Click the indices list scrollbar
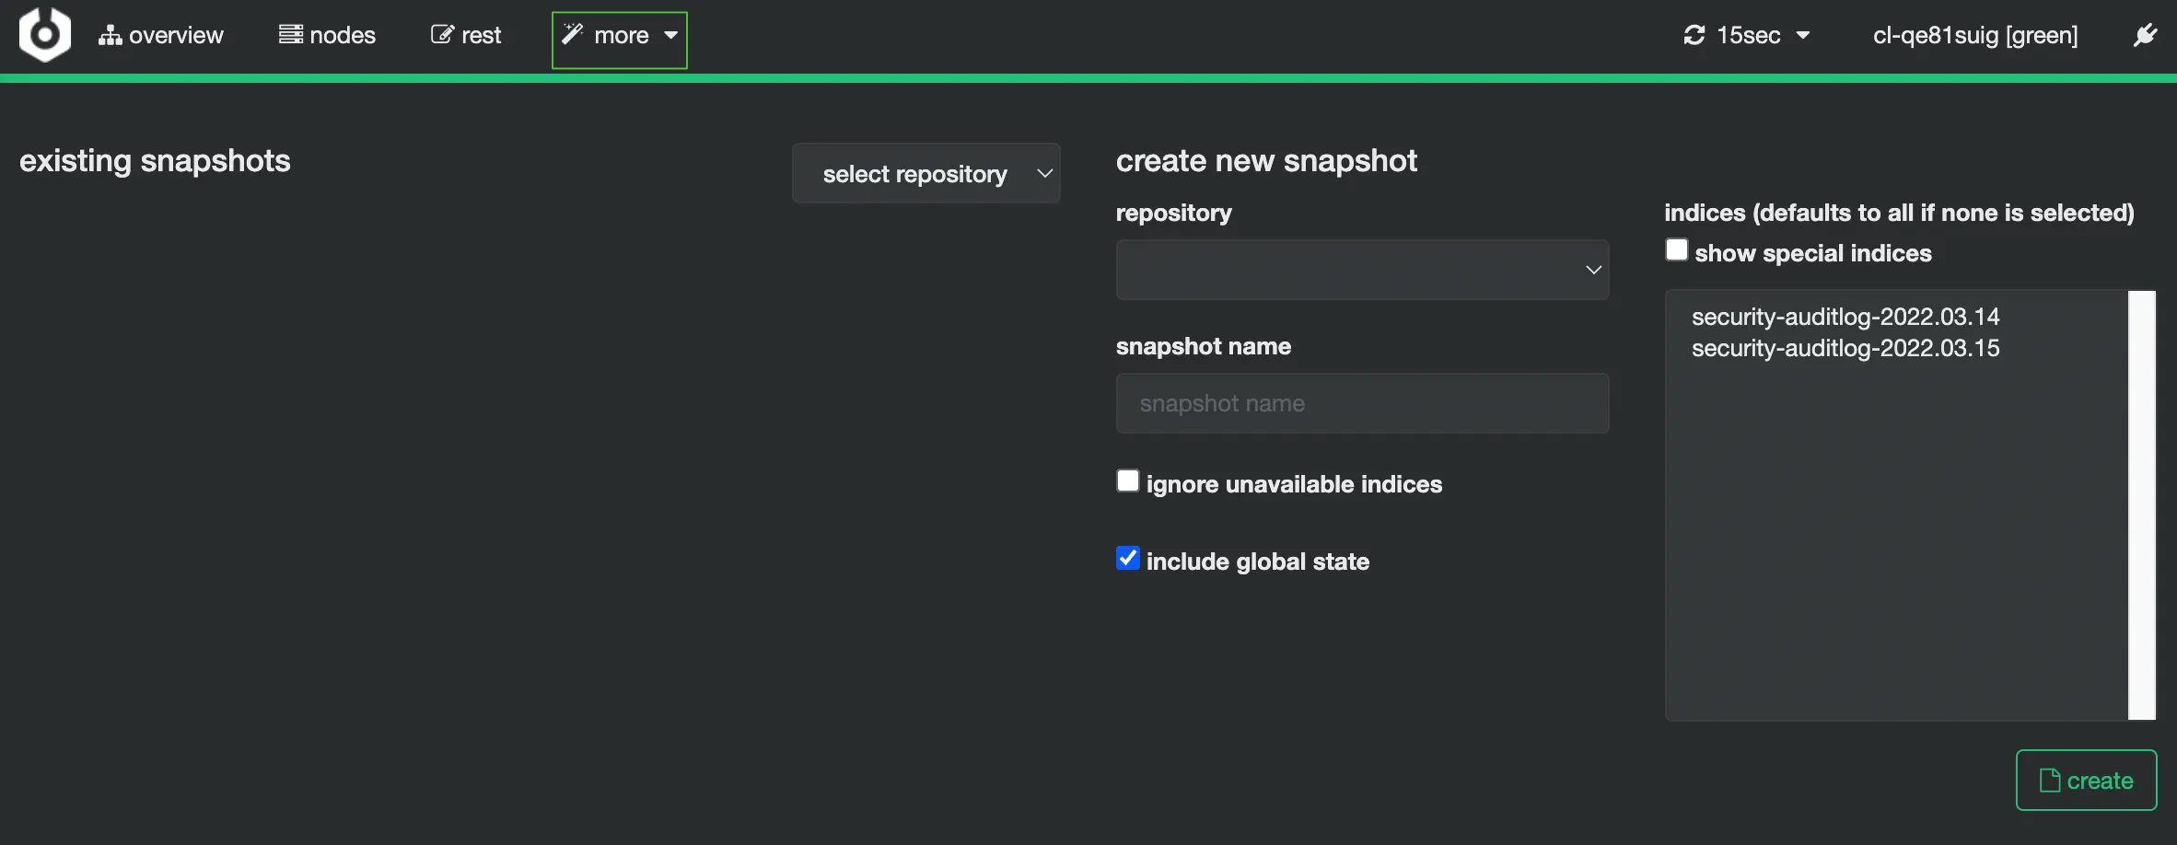2177x845 pixels. point(2141,504)
